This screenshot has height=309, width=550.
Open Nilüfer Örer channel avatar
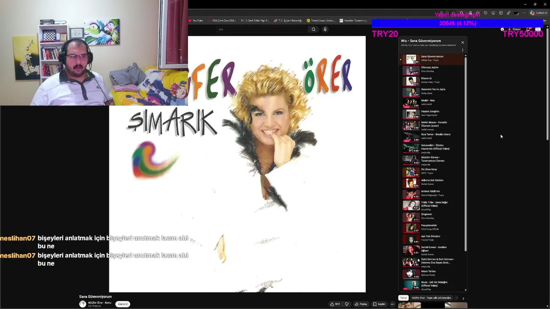82,304
